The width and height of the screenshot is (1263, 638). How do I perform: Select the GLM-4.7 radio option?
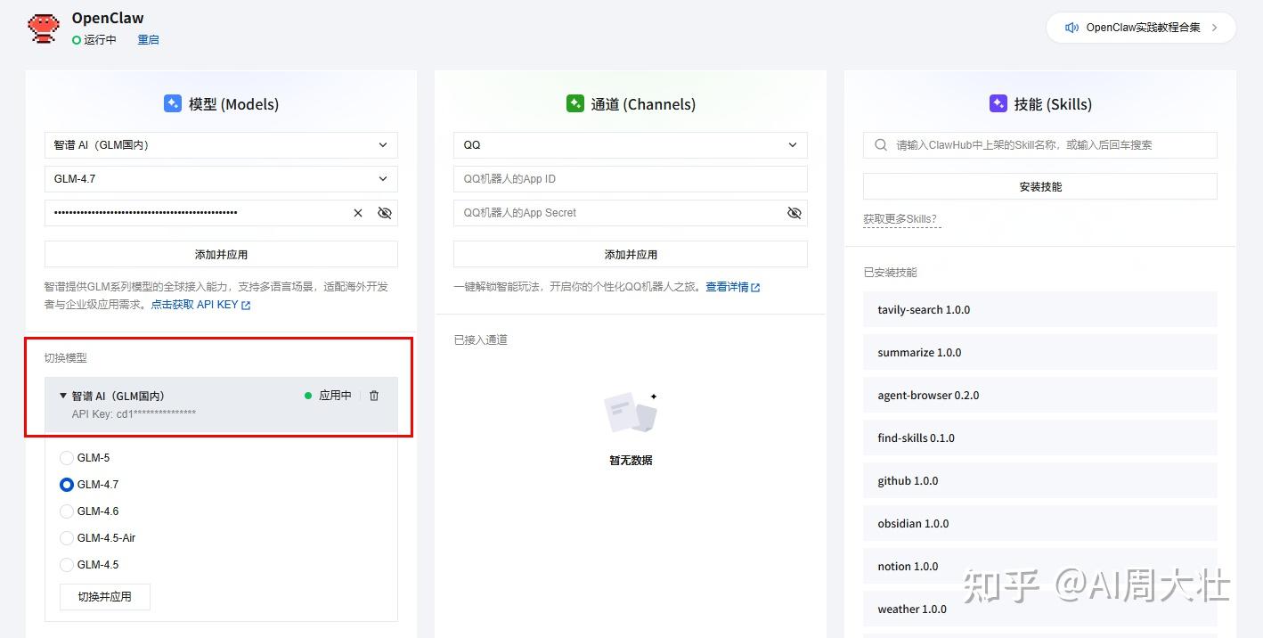coord(67,485)
